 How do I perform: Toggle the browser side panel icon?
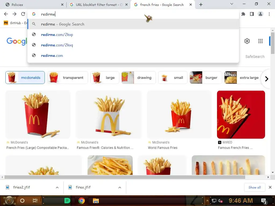click(252, 14)
